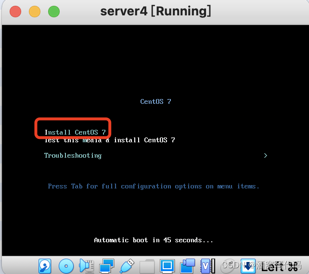The width and height of the screenshot is (309, 274).
Task: Click the CPU virtualization chip icon
Action: (207, 266)
